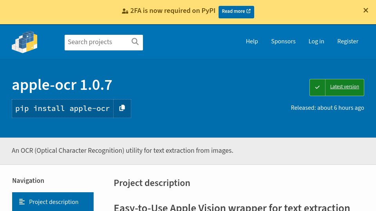376x211 pixels.
Task: Click the Released about 6 hours ago text
Action: click(327, 108)
